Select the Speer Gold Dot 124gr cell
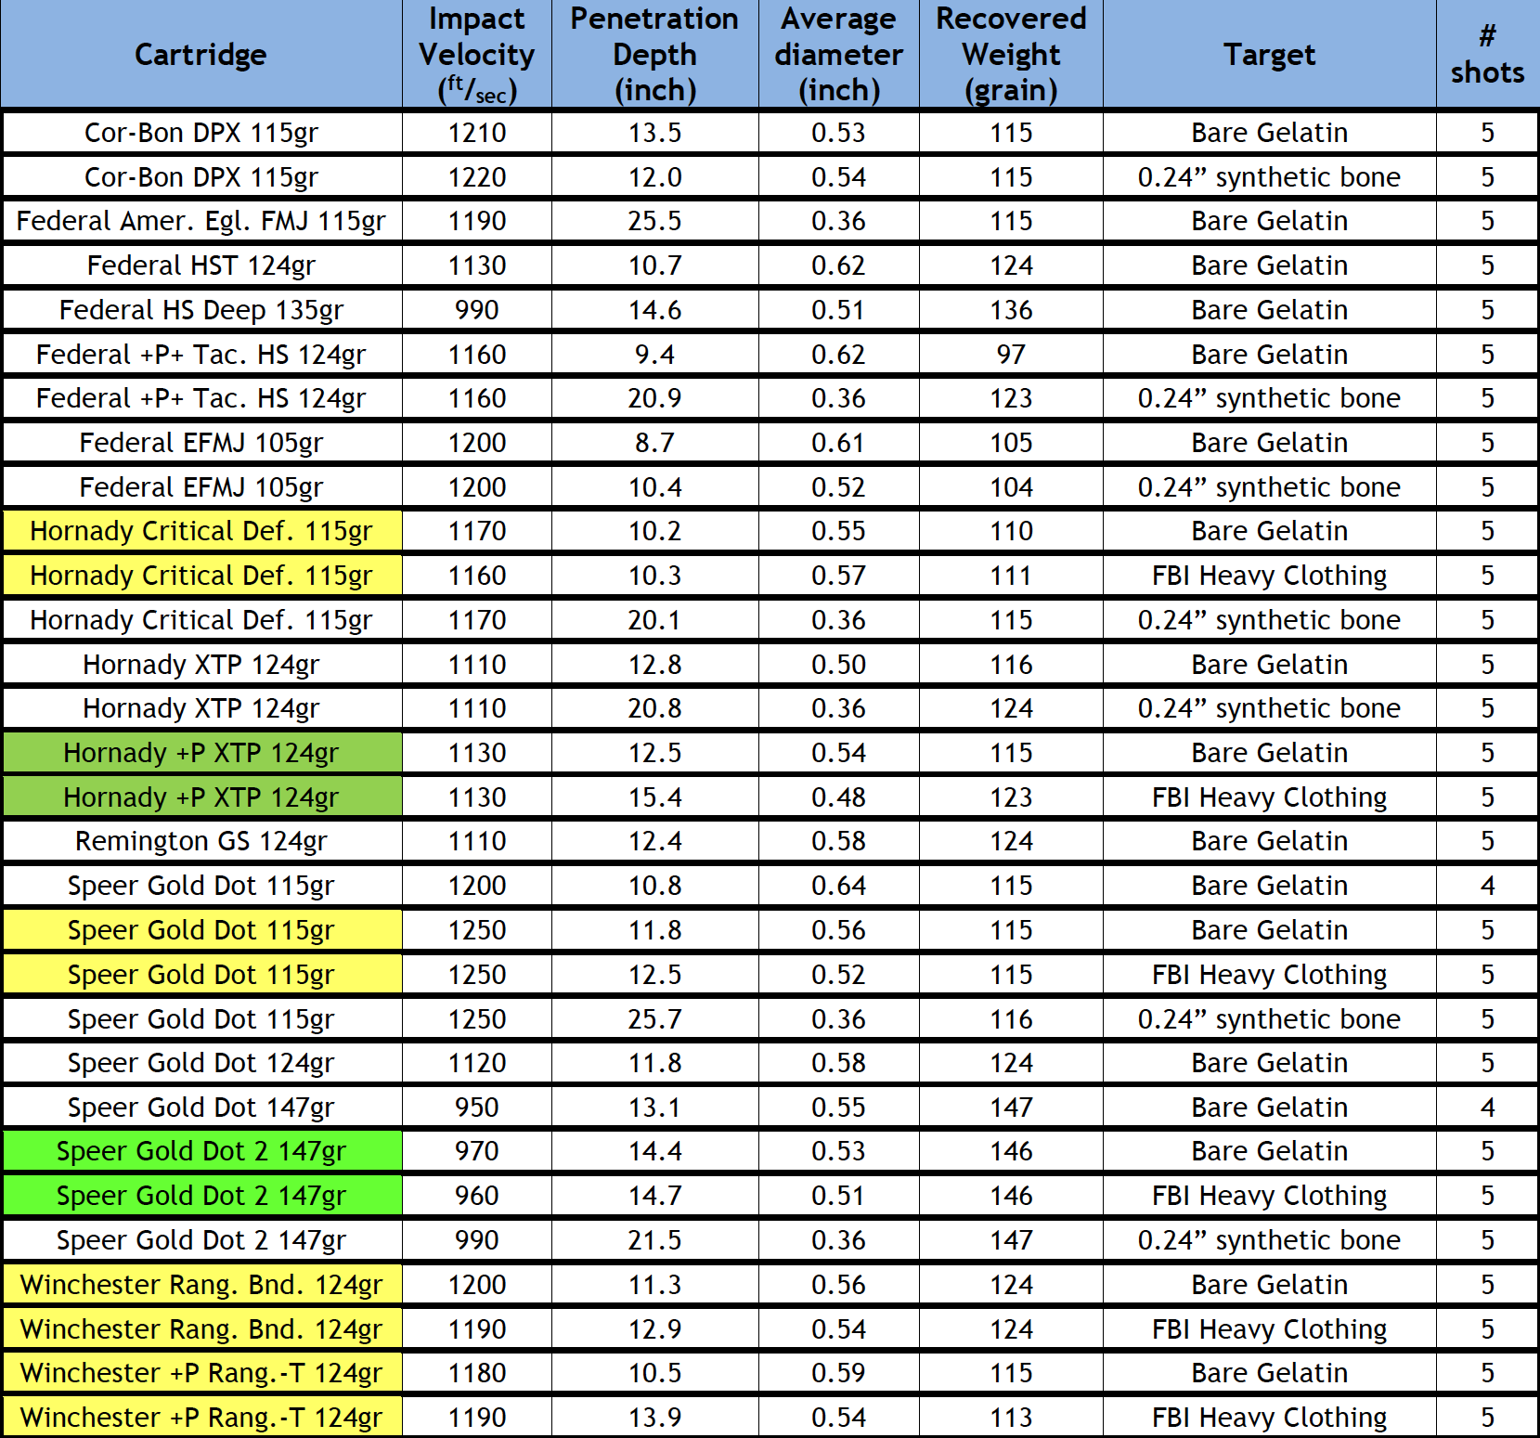 click(x=201, y=1063)
